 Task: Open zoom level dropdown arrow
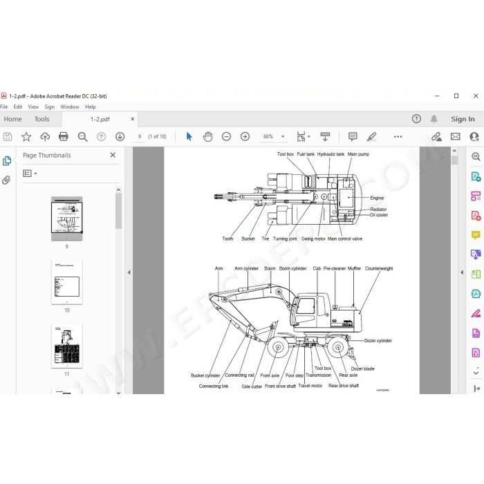click(283, 136)
